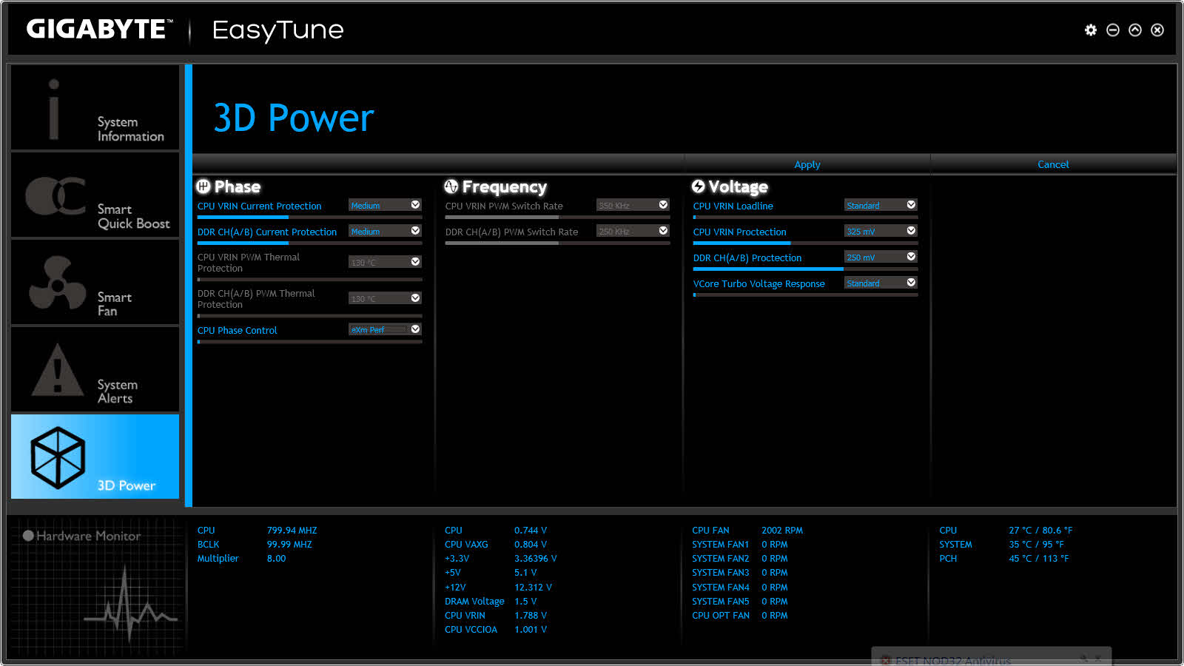Viewport: 1184px width, 666px height.
Task: Adjust CPU VRIN Current Protection slider
Action: point(309,217)
